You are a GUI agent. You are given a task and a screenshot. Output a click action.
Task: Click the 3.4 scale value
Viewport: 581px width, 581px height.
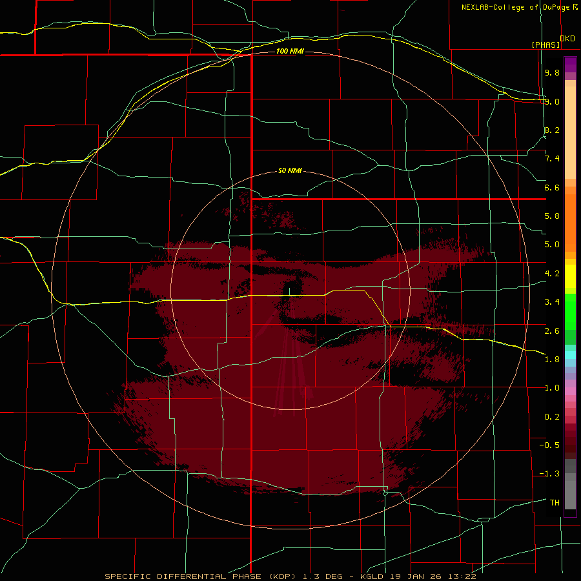552,302
